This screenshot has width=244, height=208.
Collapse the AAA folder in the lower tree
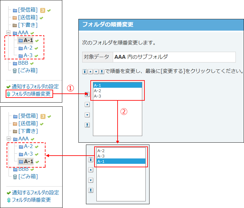coord(9,138)
